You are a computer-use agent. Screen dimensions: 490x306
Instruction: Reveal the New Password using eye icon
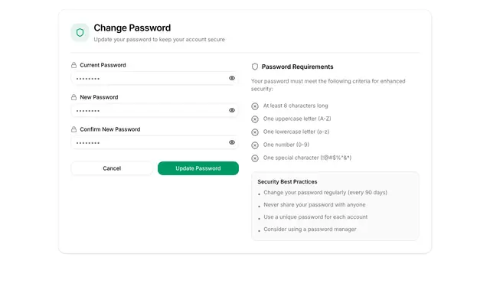232,110
